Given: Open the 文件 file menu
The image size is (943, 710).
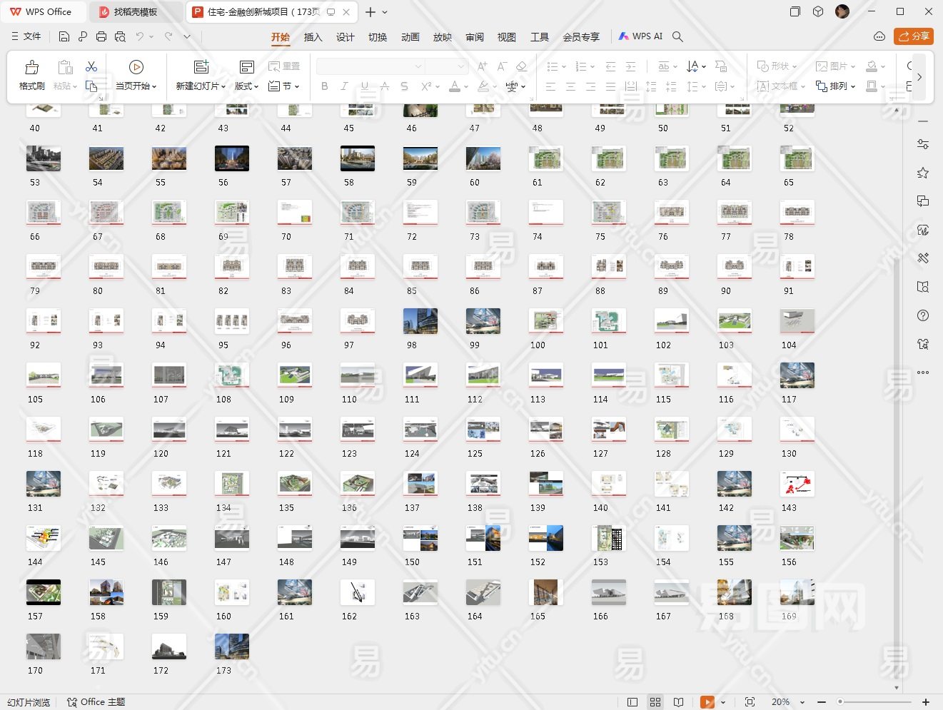Looking at the screenshot, I should pos(26,36).
